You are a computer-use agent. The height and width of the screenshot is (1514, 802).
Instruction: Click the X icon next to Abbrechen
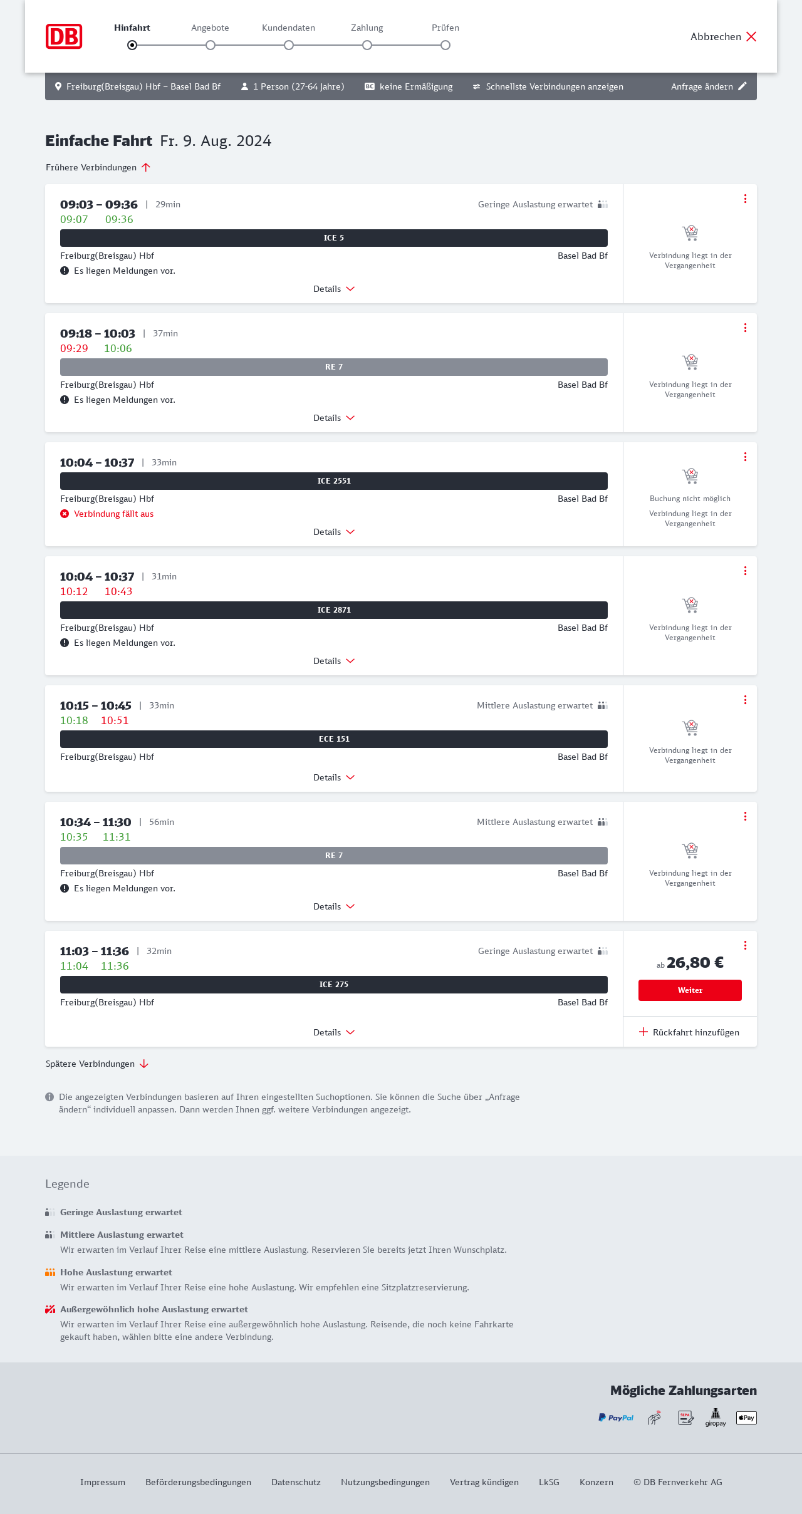point(751,36)
